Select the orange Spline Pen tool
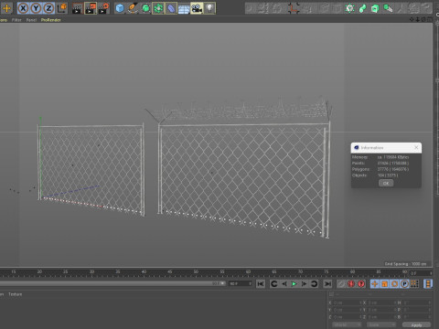The width and height of the screenshot is (439, 329). 133,8
